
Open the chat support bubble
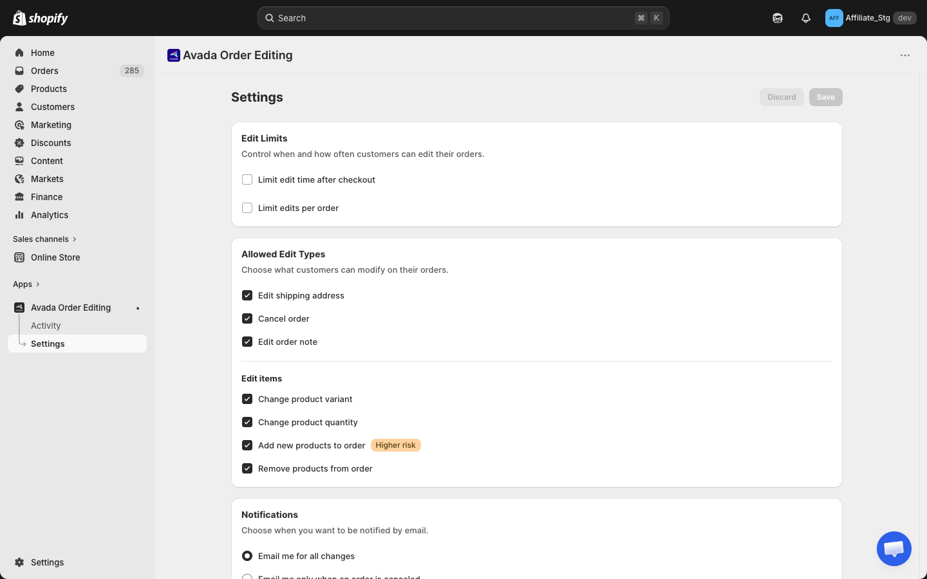point(894,549)
